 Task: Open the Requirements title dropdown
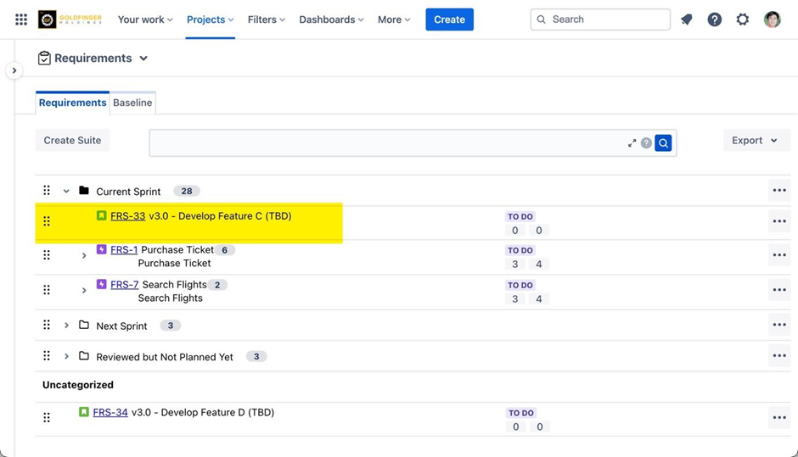(143, 59)
